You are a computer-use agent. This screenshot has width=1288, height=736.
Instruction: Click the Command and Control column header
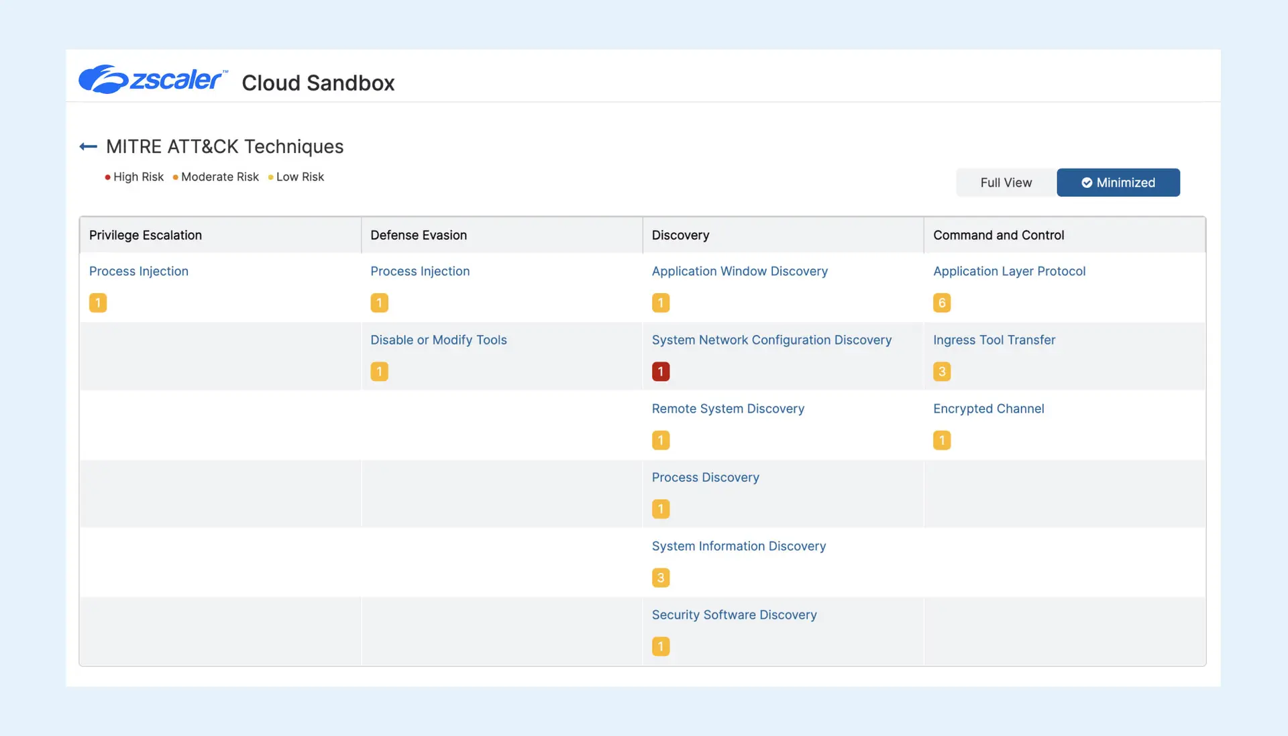(x=1065, y=235)
